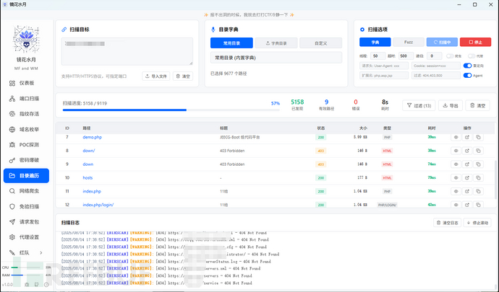Switch to the 字典目录 tab
Image resolution: width=499 pixels, height=292 pixels.
click(276, 43)
